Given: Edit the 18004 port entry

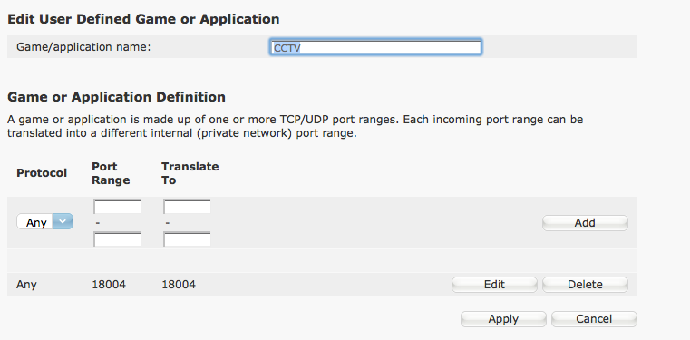Looking at the screenshot, I should 494,284.
